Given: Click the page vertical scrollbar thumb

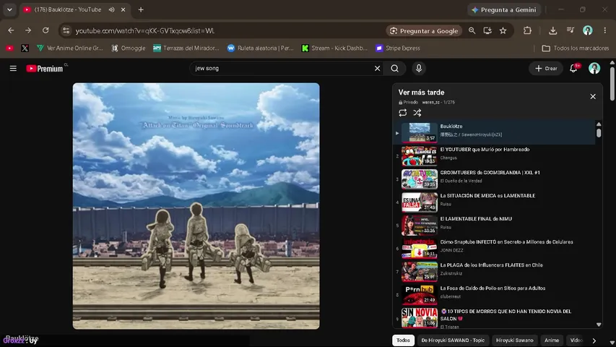Looking at the screenshot, I should coord(612,83).
